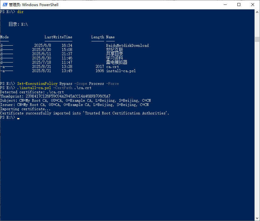Minimize the PowerShell window
The image size is (260, 221).
(225, 5)
